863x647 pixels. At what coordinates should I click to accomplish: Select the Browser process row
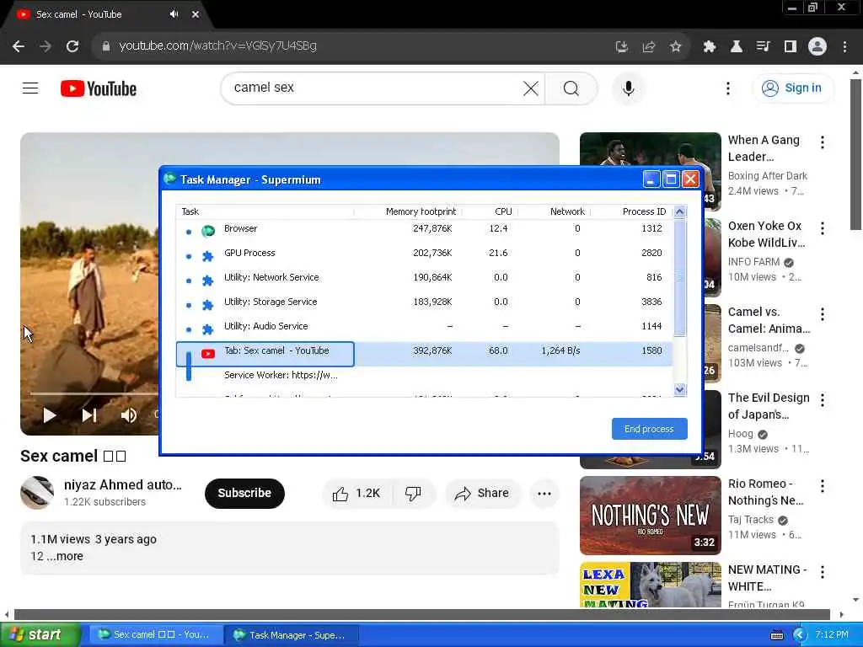424,229
